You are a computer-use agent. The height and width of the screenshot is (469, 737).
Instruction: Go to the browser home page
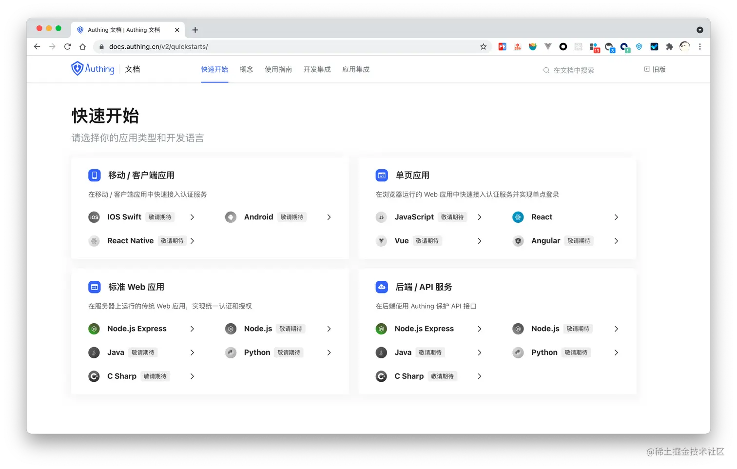coord(82,47)
